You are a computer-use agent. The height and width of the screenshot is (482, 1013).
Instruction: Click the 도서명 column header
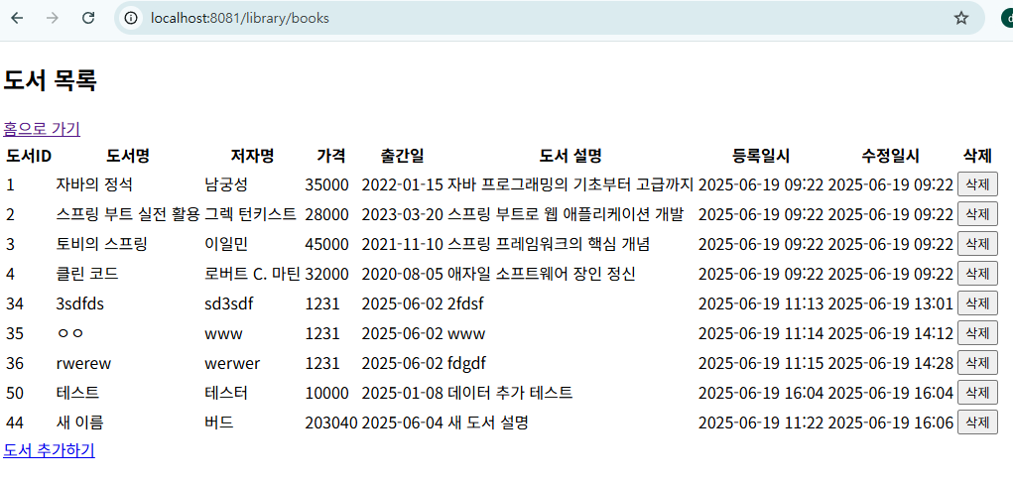click(128, 156)
